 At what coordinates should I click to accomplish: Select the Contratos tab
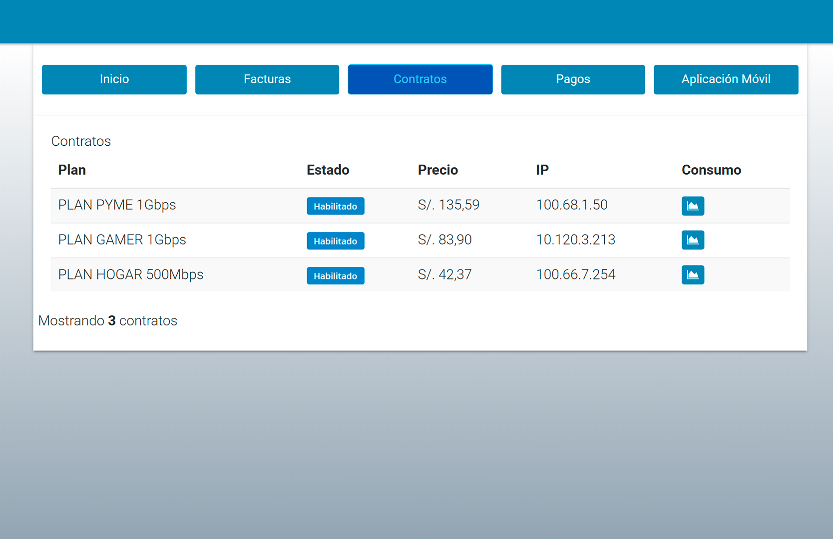420,79
